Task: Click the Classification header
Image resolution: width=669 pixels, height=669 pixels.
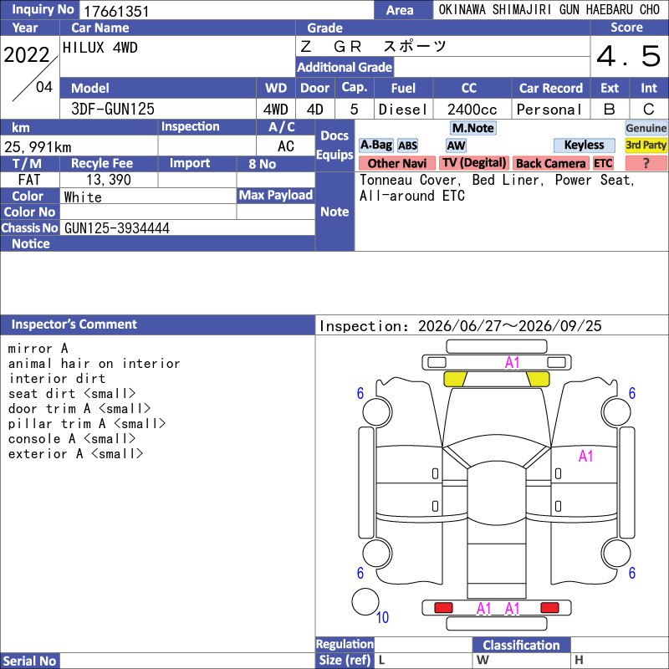Action: pos(521,645)
